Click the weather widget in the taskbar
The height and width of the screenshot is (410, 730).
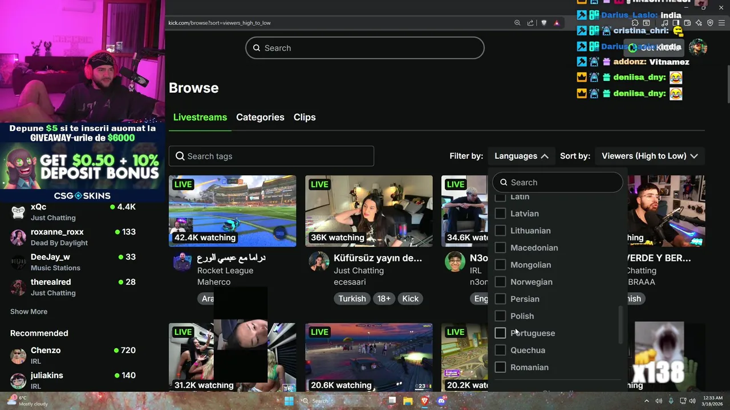[x=26, y=400]
